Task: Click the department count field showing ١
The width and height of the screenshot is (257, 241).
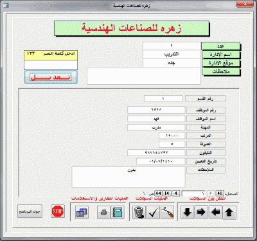Action: click(172, 46)
